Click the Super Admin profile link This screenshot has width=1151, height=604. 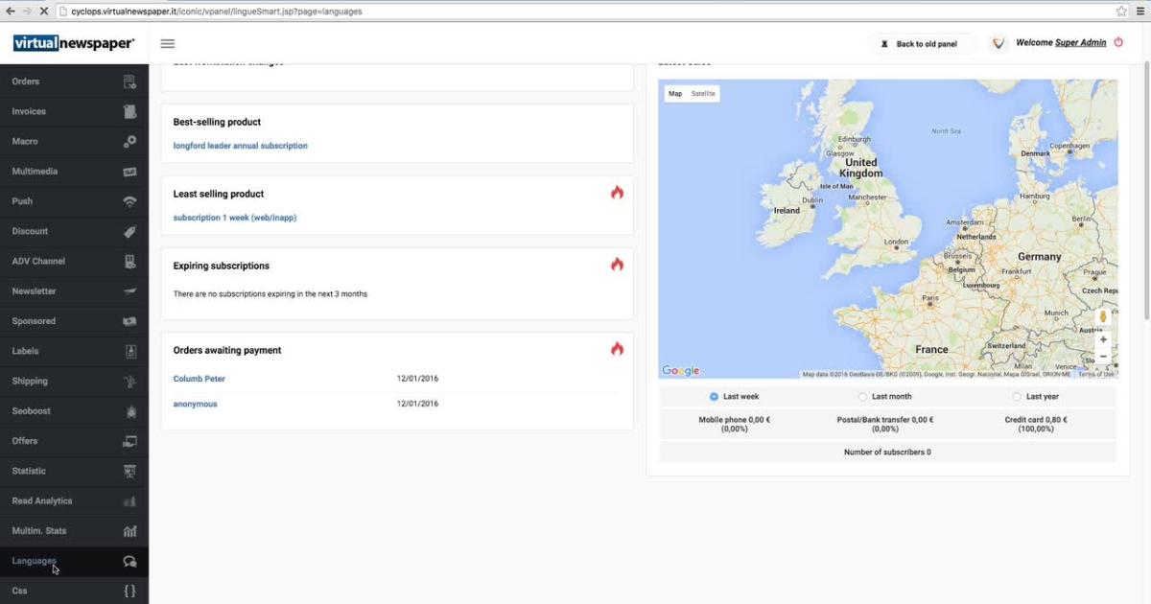(x=1080, y=43)
